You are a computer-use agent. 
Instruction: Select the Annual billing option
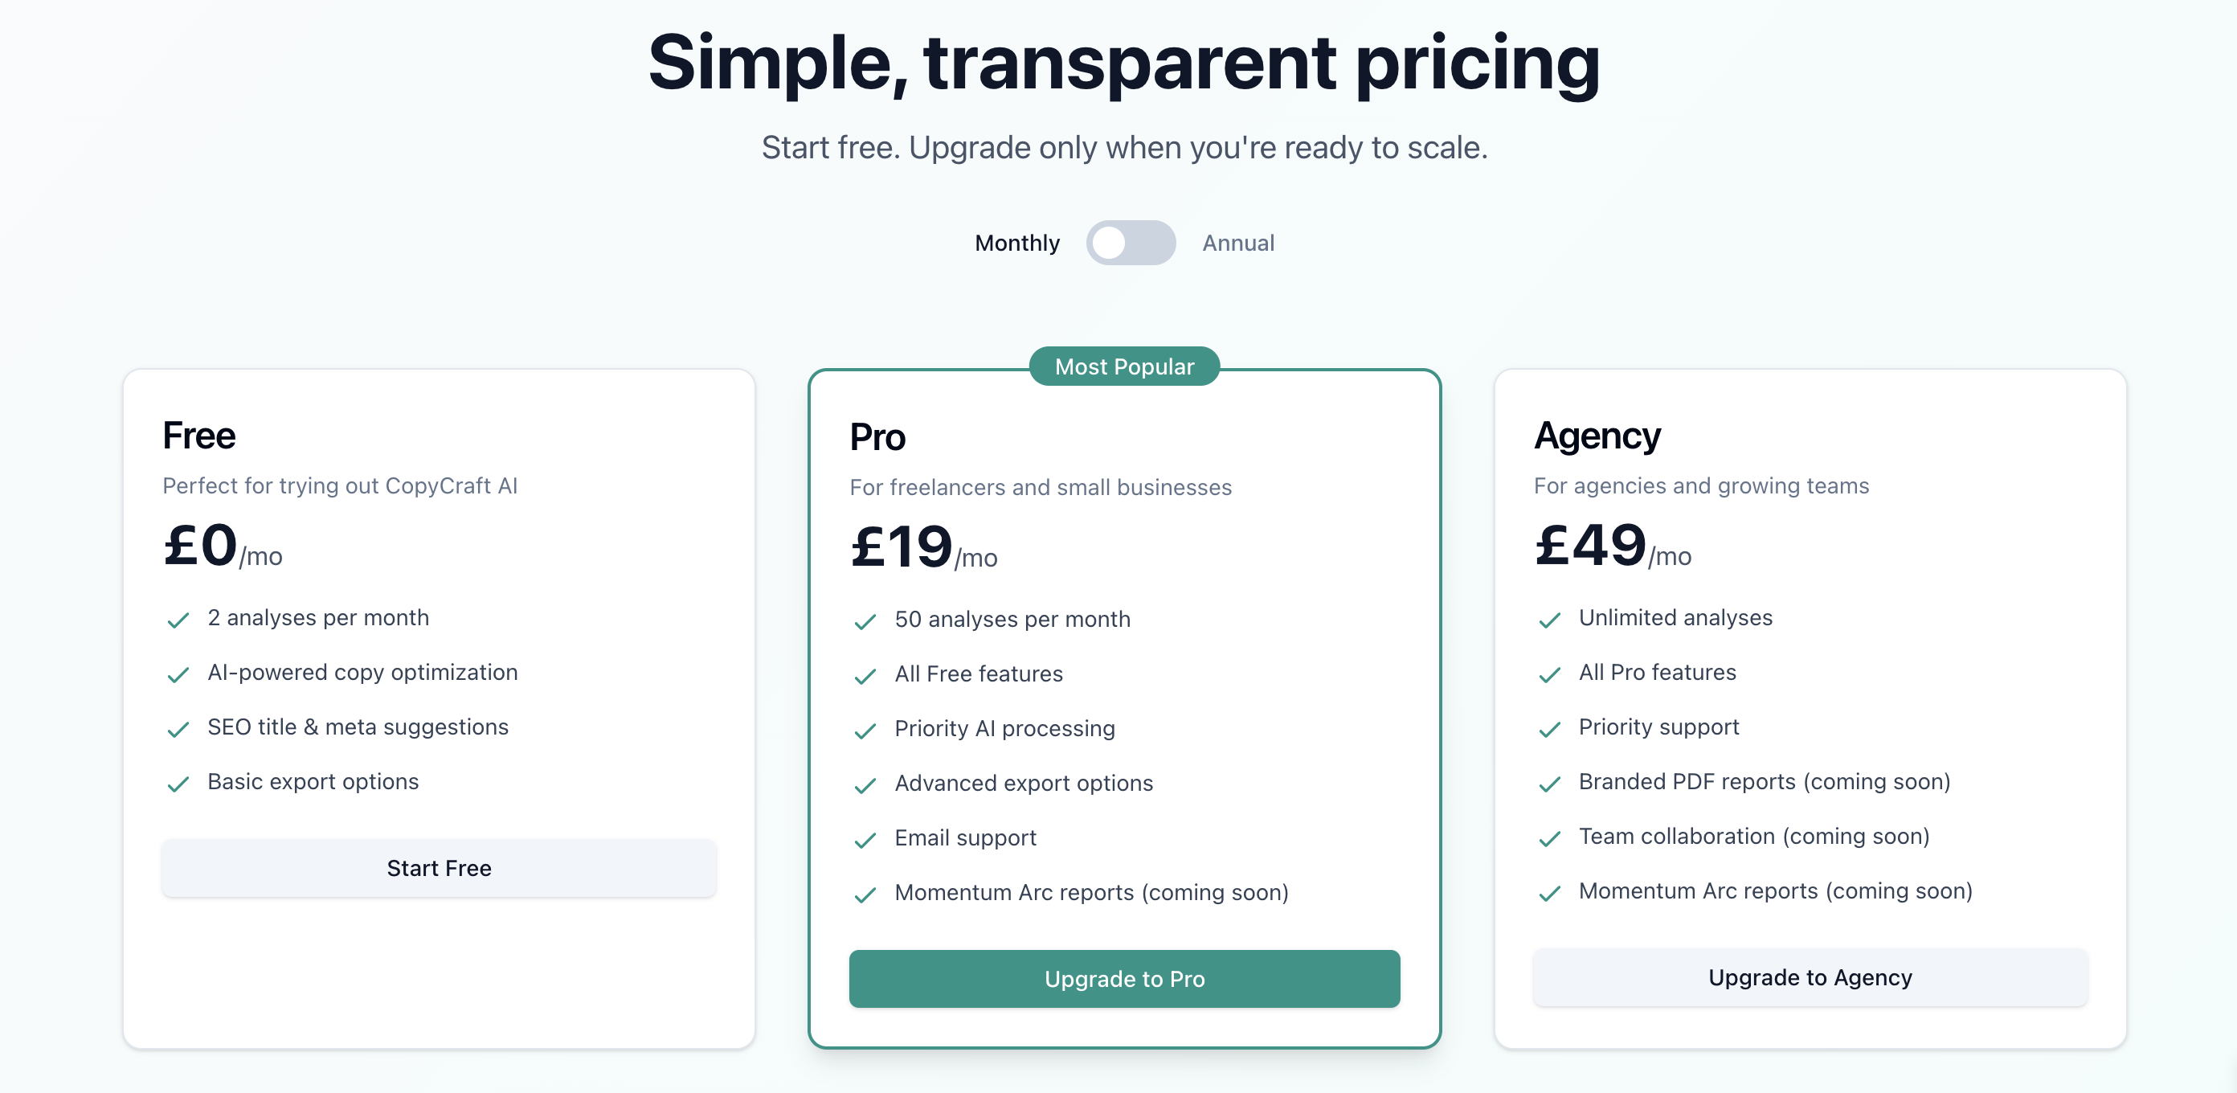tap(1237, 244)
